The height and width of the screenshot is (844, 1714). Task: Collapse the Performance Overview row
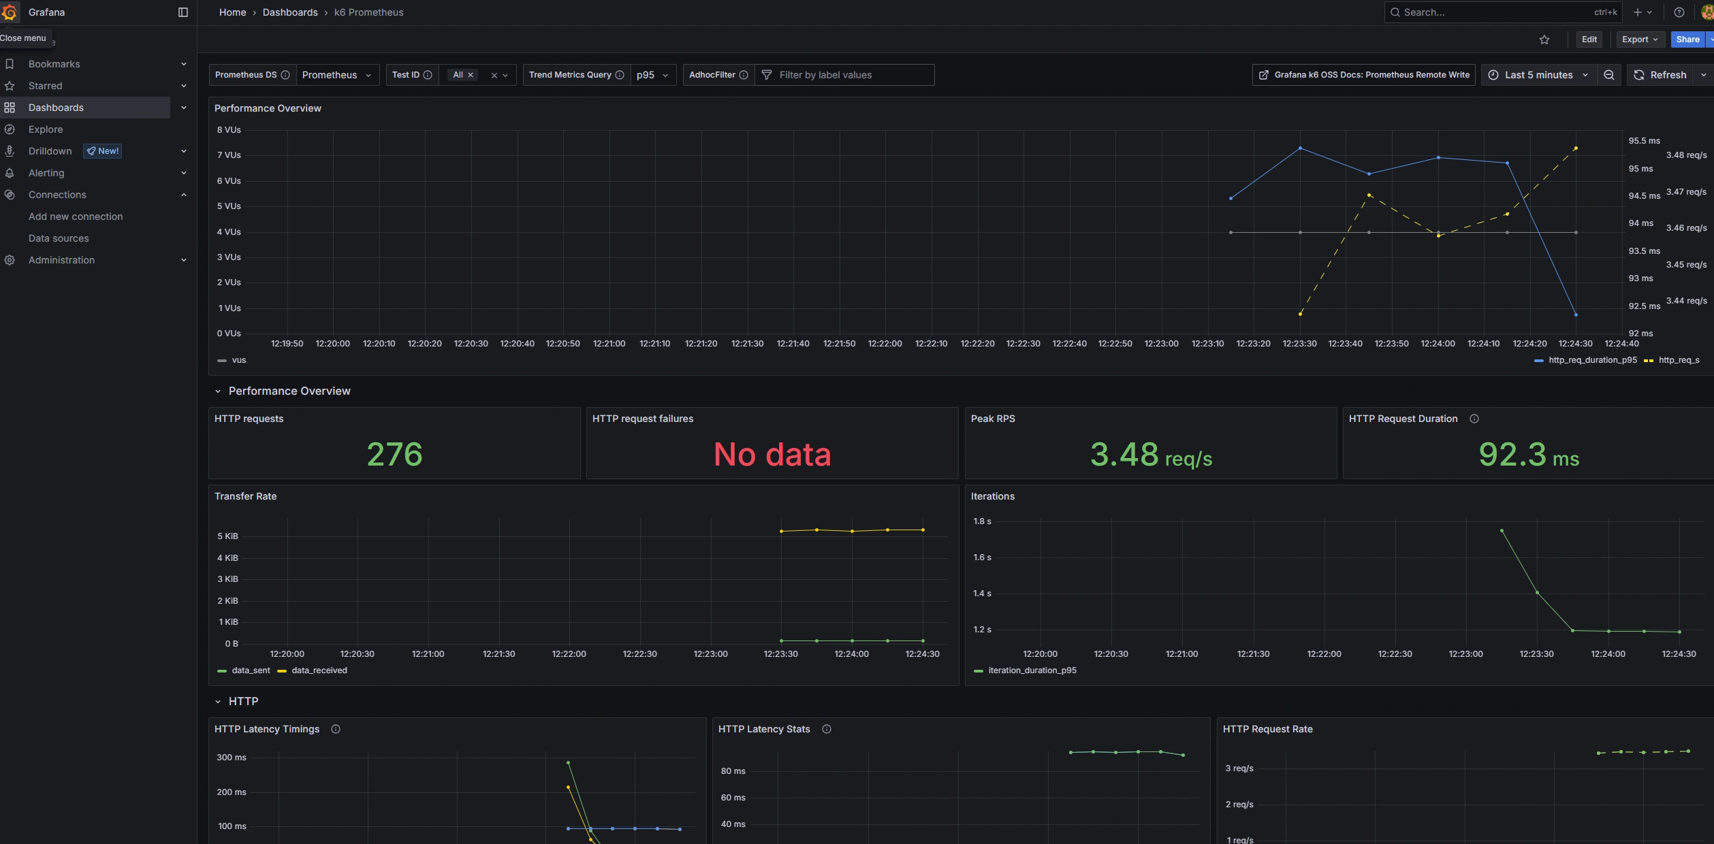point(218,391)
